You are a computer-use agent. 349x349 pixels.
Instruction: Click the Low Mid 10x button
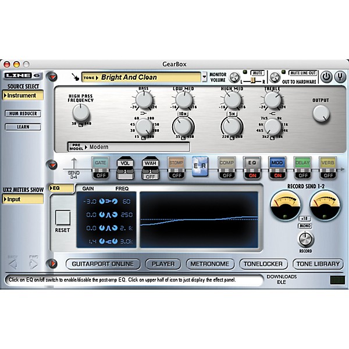click(x=183, y=114)
